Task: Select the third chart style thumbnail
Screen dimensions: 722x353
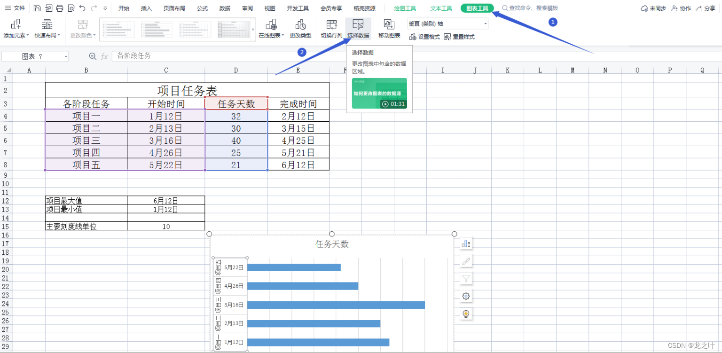Action: click(196, 30)
